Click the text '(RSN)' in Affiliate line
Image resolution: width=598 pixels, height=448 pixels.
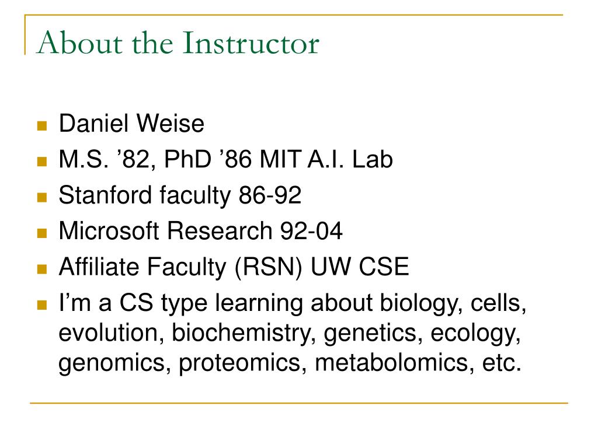click(x=269, y=267)
